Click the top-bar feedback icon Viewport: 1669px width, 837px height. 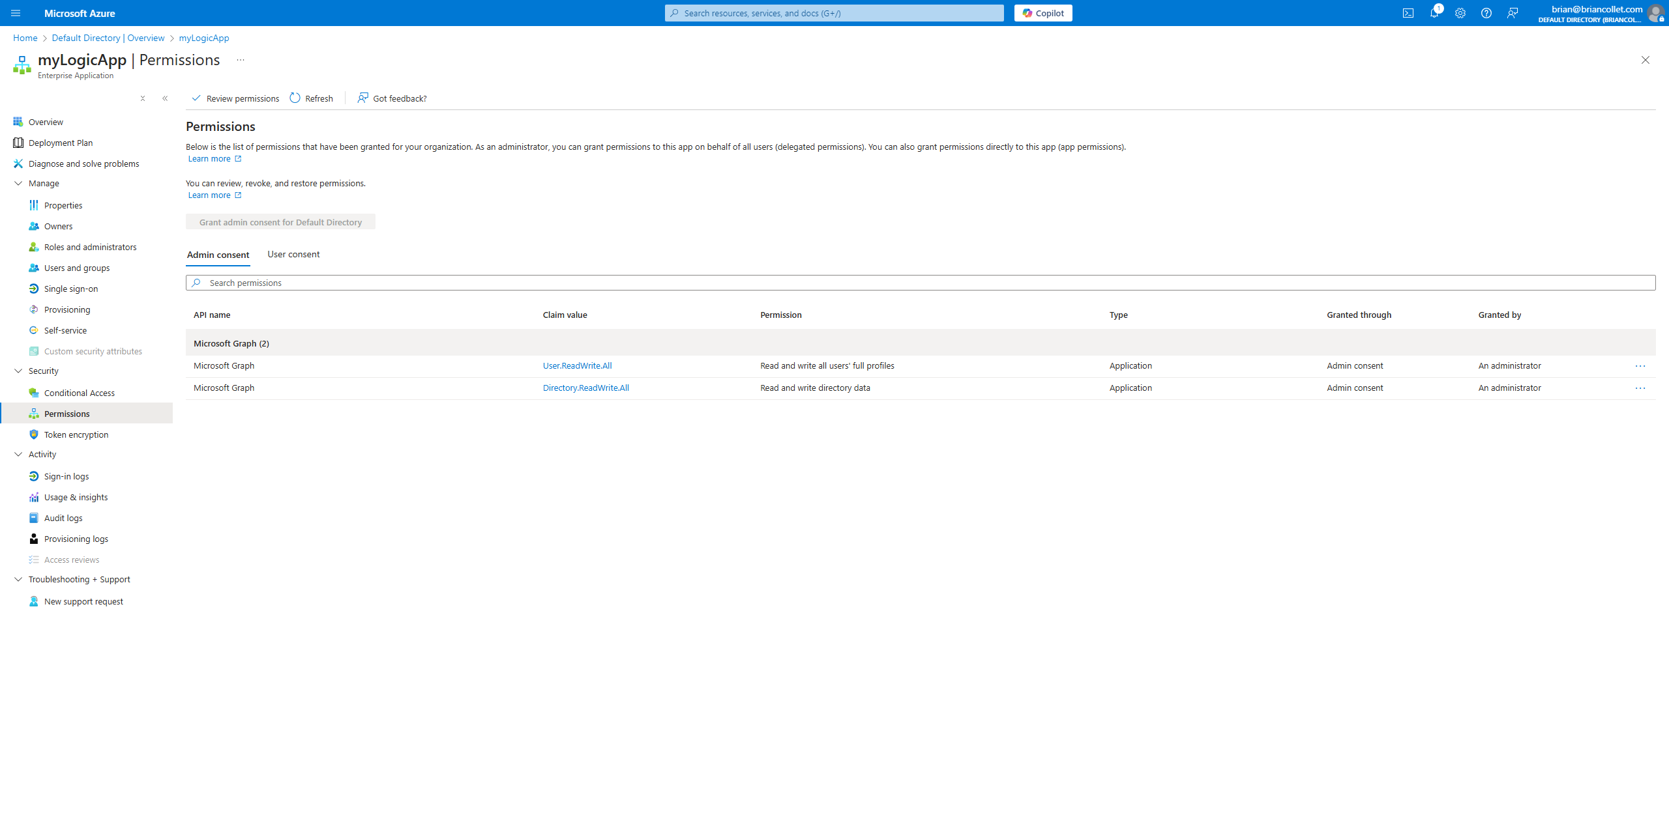tap(1513, 13)
